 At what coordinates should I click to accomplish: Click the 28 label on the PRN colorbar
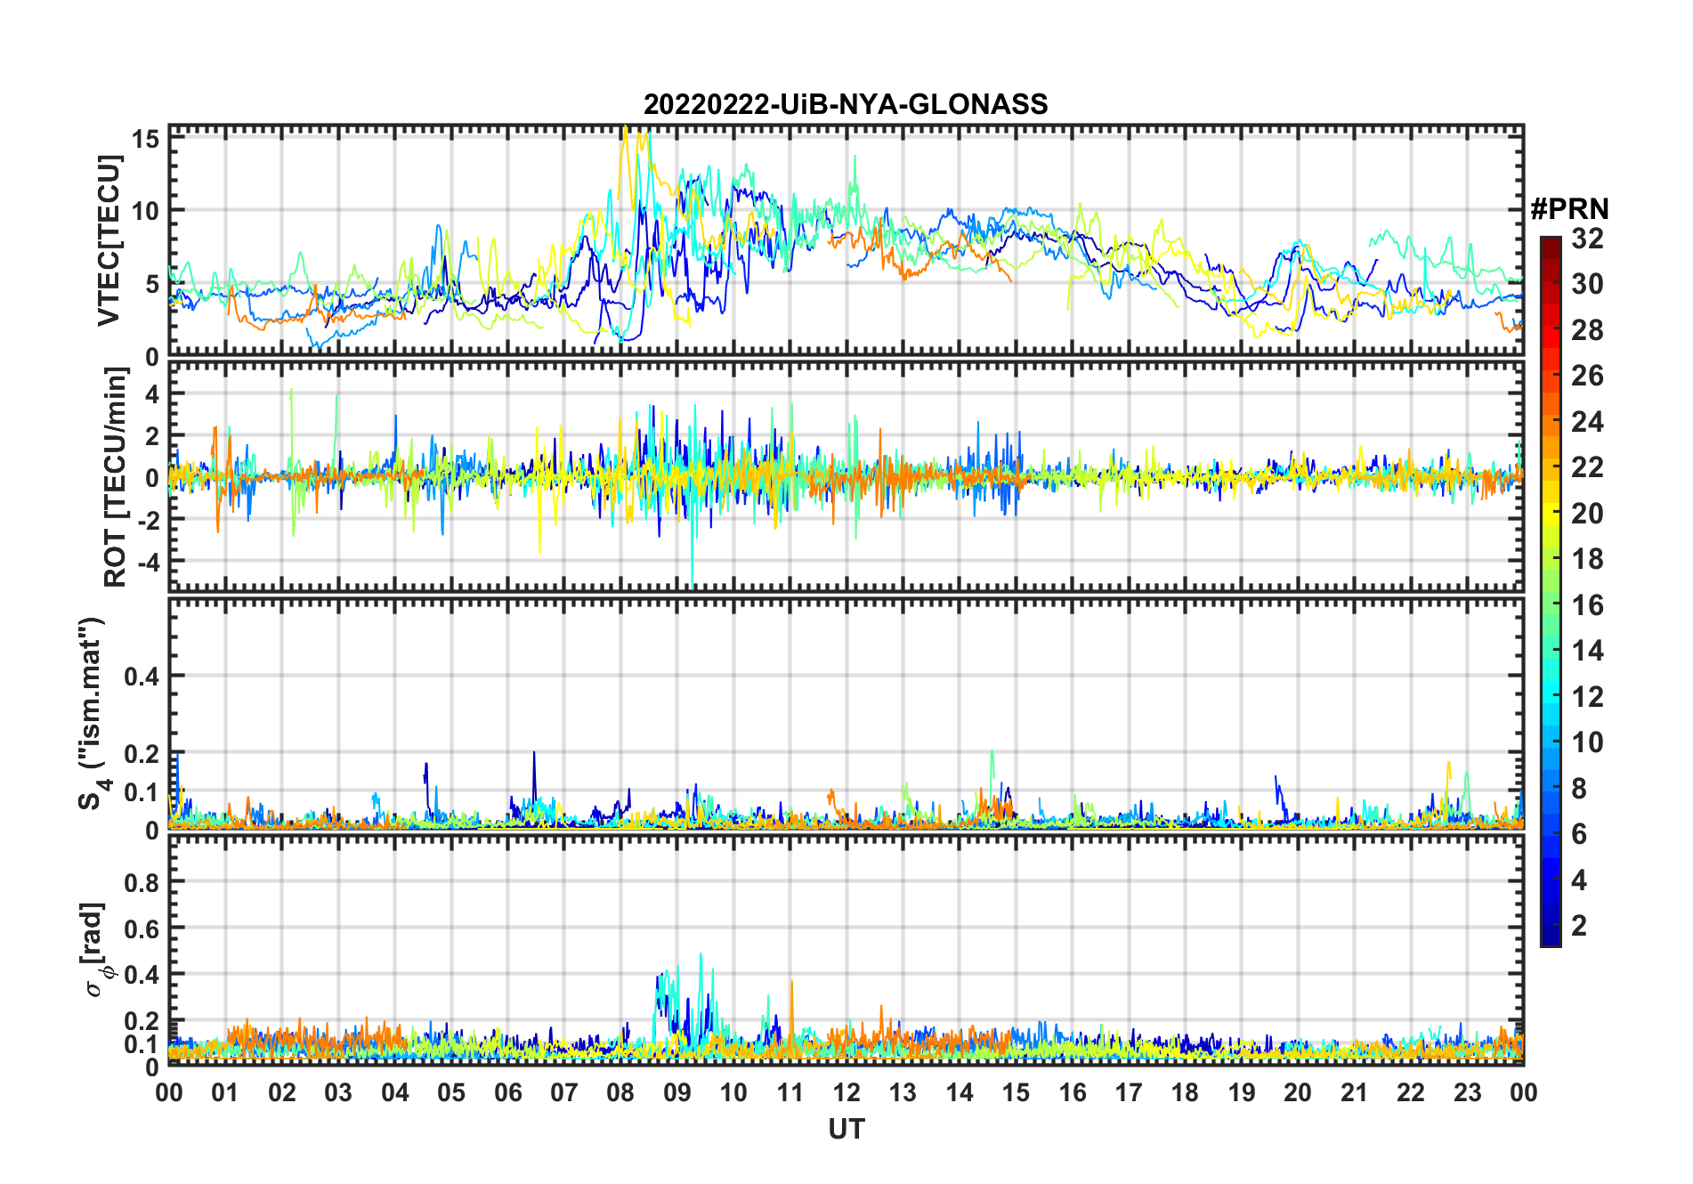click(1588, 330)
